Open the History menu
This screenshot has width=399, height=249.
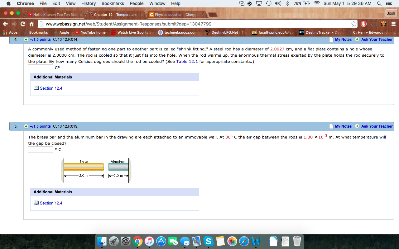[89, 3]
